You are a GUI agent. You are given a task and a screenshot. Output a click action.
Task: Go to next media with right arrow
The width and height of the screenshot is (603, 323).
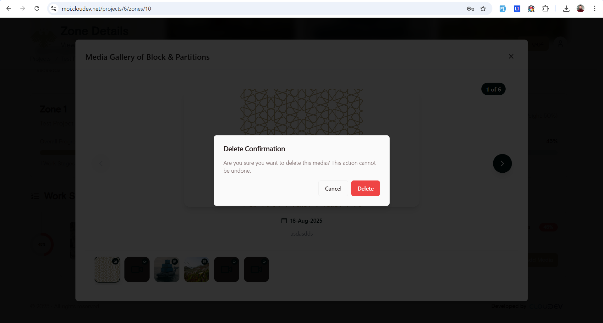point(502,164)
